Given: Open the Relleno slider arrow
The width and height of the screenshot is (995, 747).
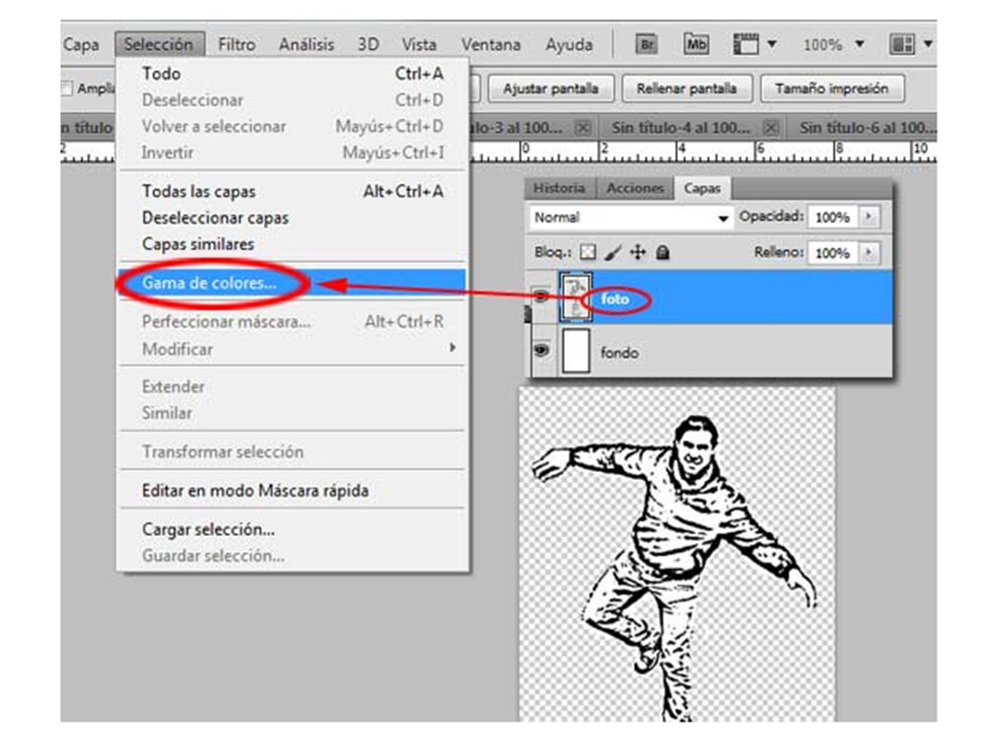Looking at the screenshot, I should click(868, 252).
